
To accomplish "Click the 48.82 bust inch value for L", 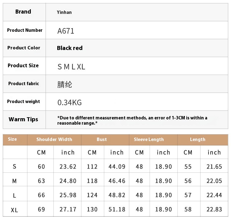I will (x=117, y=195).
